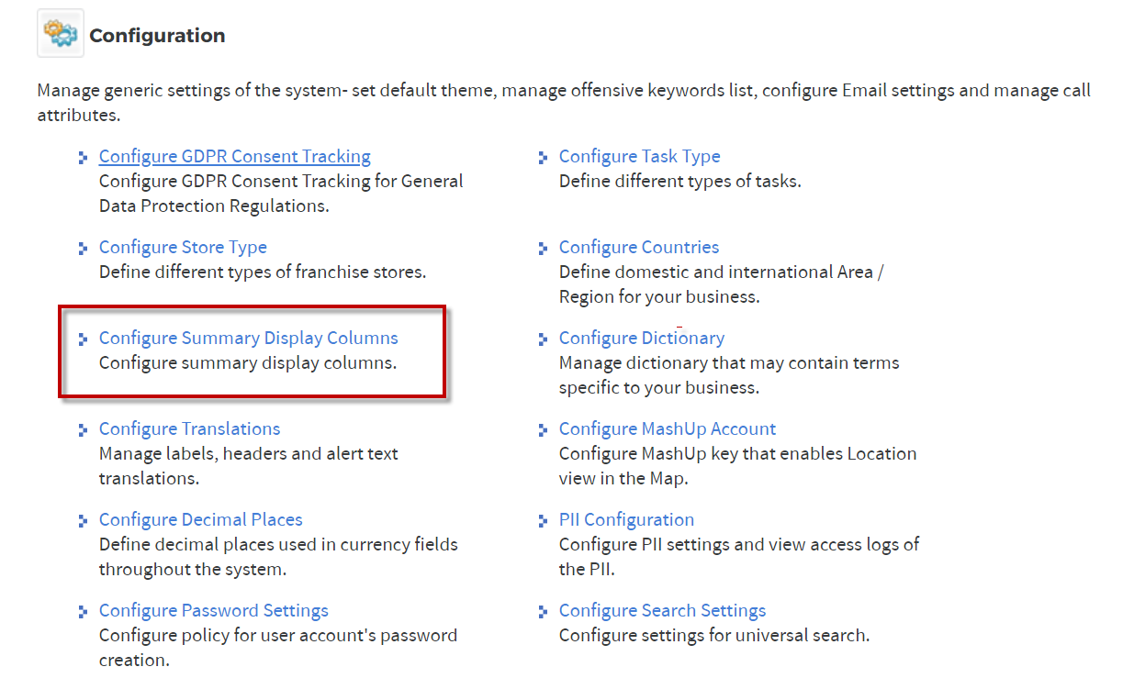Open PII Configuration link
This screenshot has height=678, width=1134.
pos(626,519)
